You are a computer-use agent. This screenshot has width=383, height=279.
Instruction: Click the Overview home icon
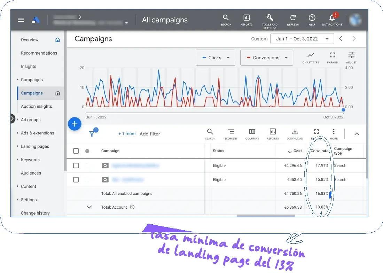click(57, 40)
